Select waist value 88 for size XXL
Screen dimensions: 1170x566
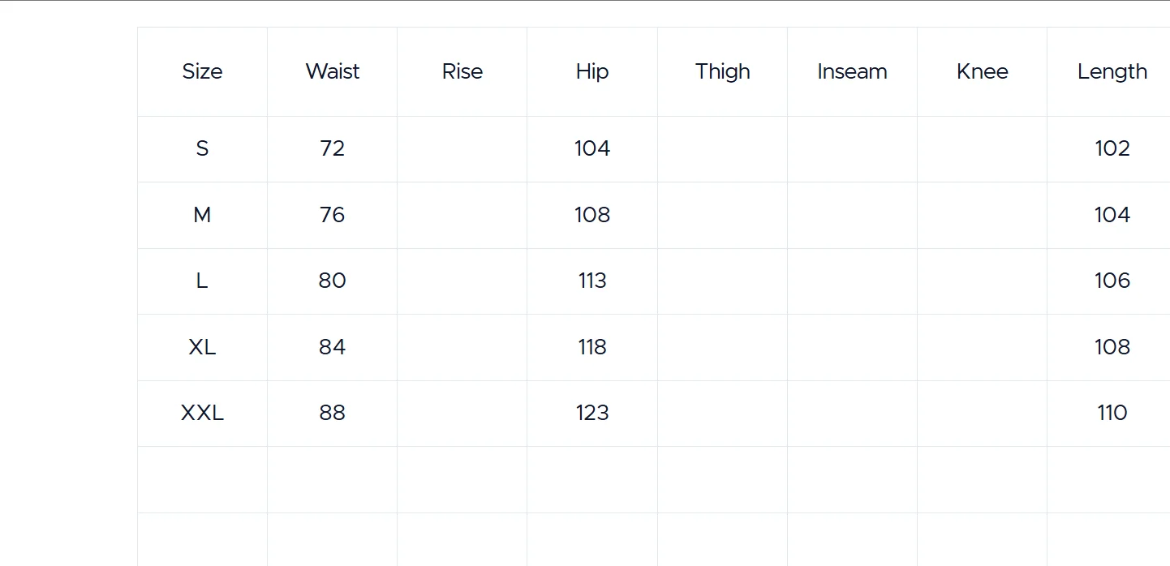[333, 413]
